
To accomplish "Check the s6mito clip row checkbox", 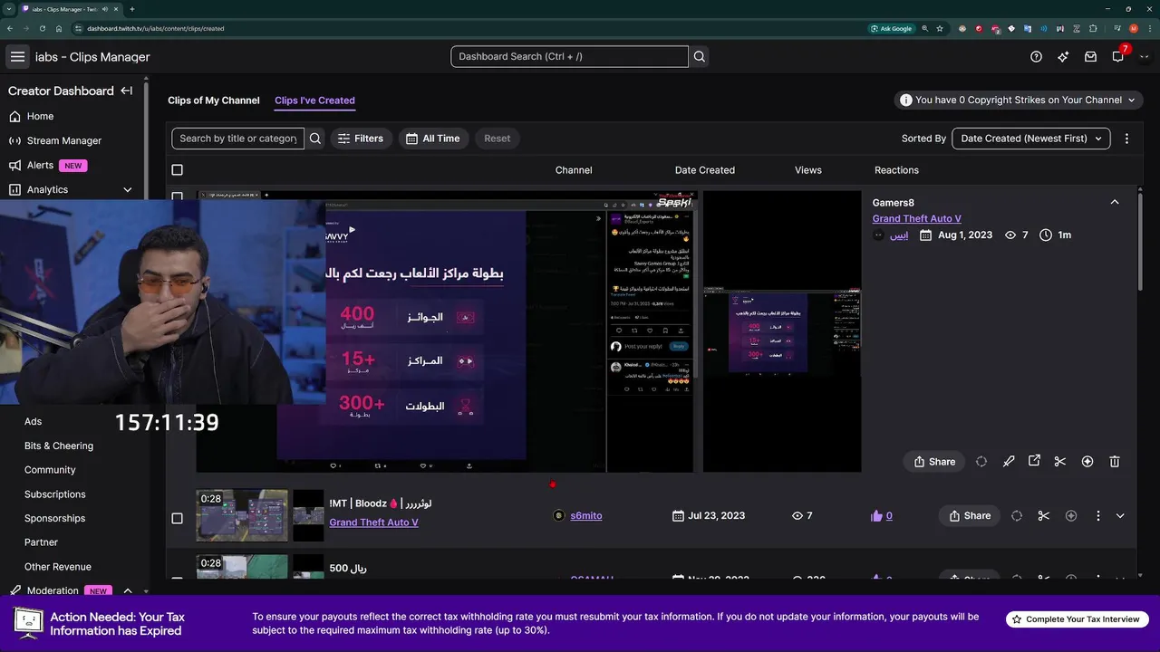I will point(177,518).
